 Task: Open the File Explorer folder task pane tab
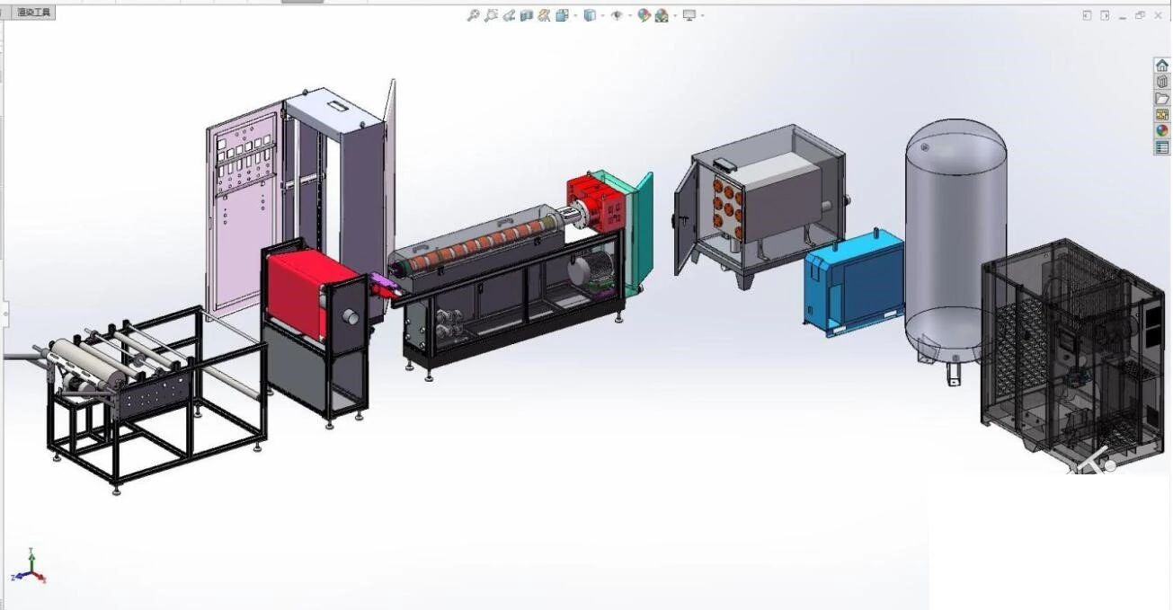pyautogui.click(x=1162, y=98)
